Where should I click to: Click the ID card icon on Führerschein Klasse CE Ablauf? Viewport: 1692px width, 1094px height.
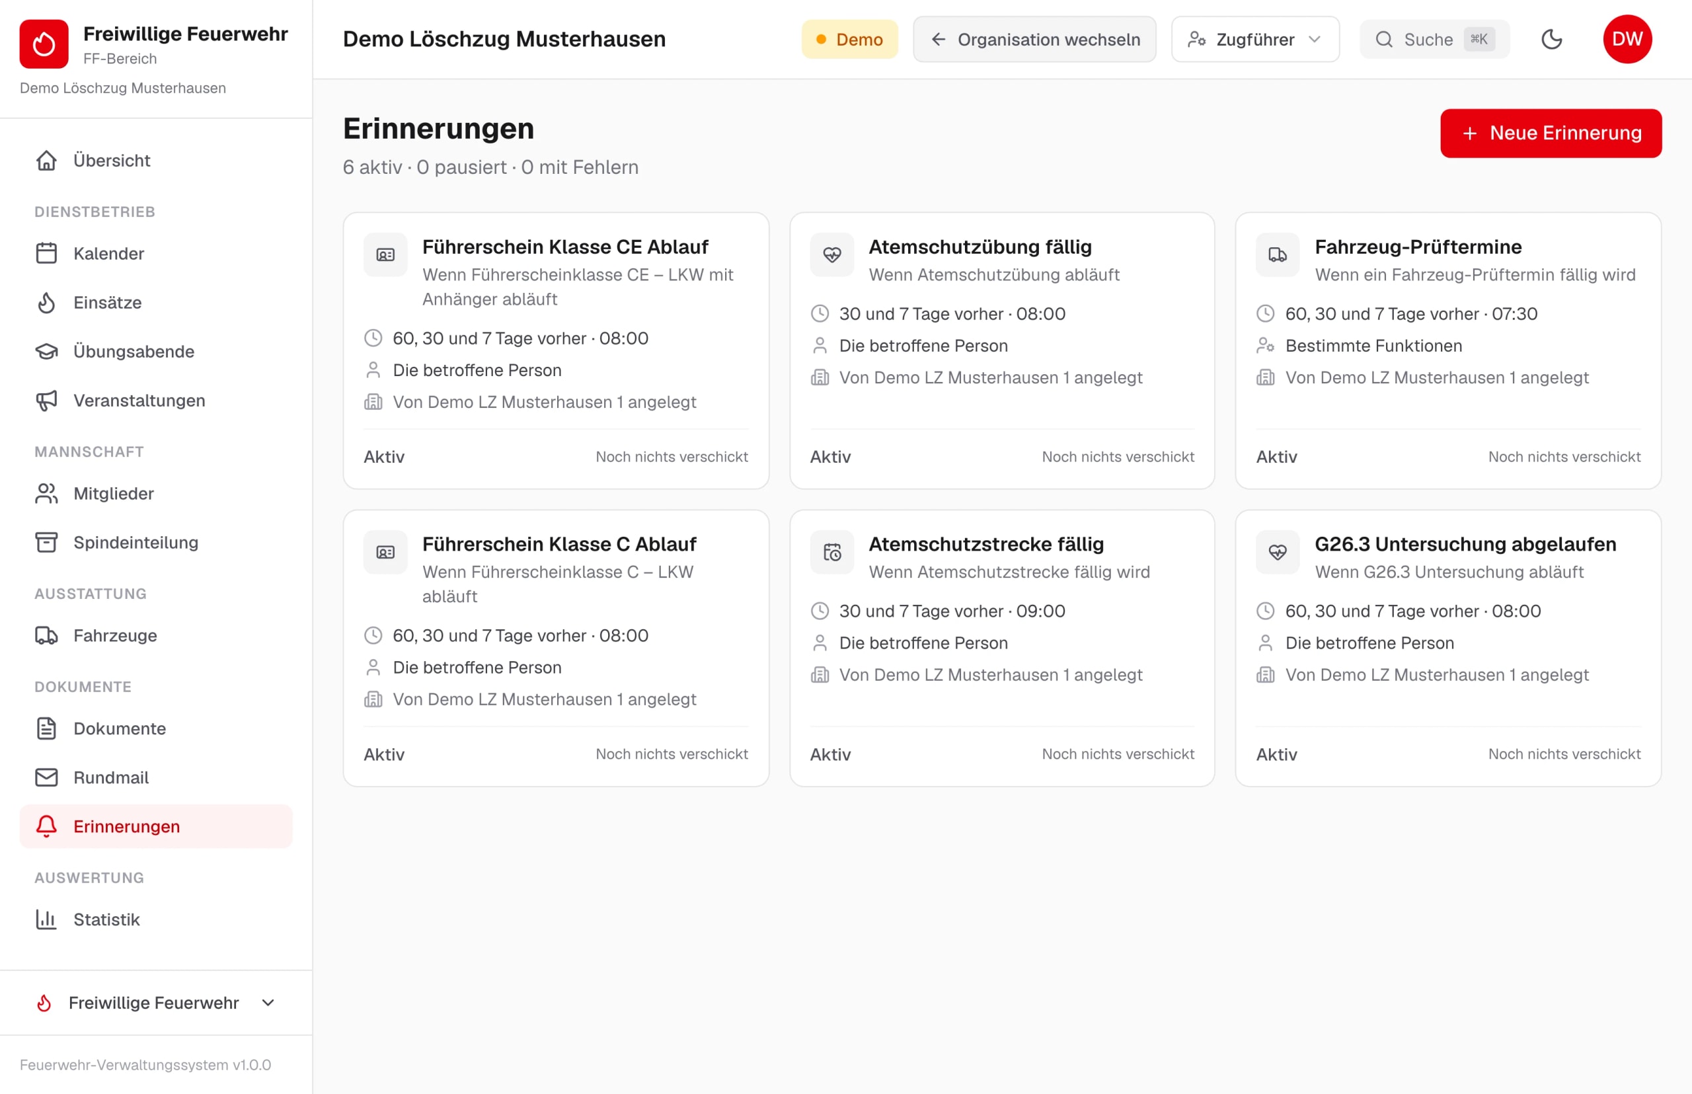[386, 254]
